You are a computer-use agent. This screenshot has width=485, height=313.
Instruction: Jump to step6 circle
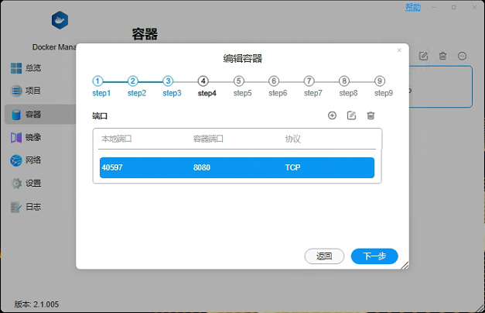[x=274, y=81]
